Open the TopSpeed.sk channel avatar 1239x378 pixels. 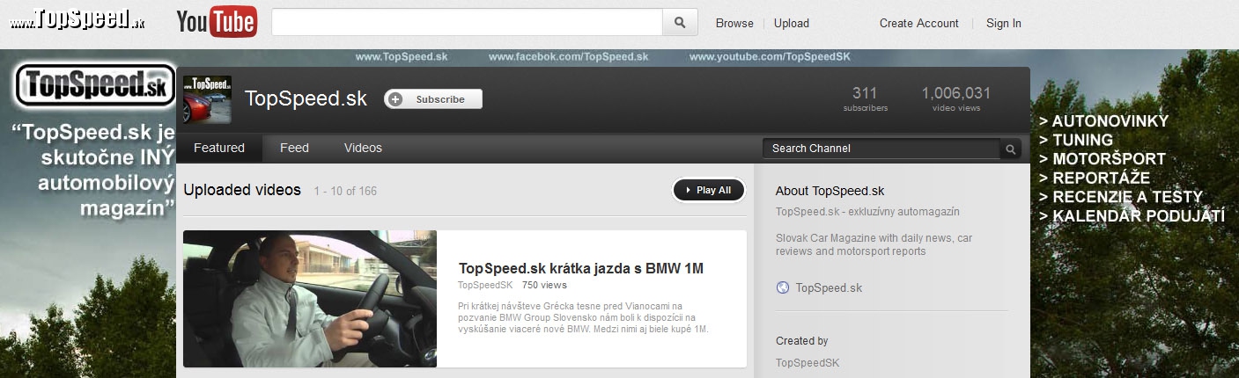(x=207, y=99)
